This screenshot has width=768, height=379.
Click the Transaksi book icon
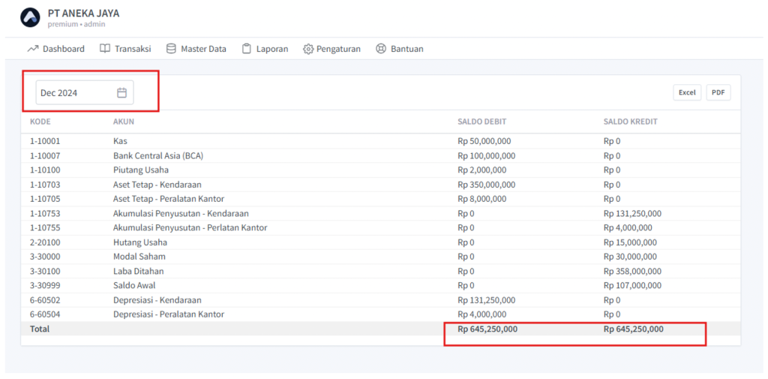105,49
